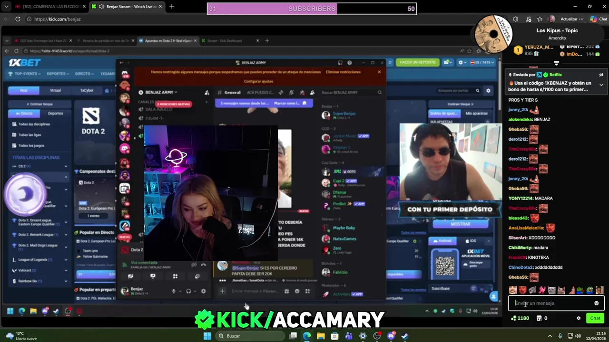Reload the kick.com page
The height and width of the screenshot is (342, 609).
click(18, 19)
